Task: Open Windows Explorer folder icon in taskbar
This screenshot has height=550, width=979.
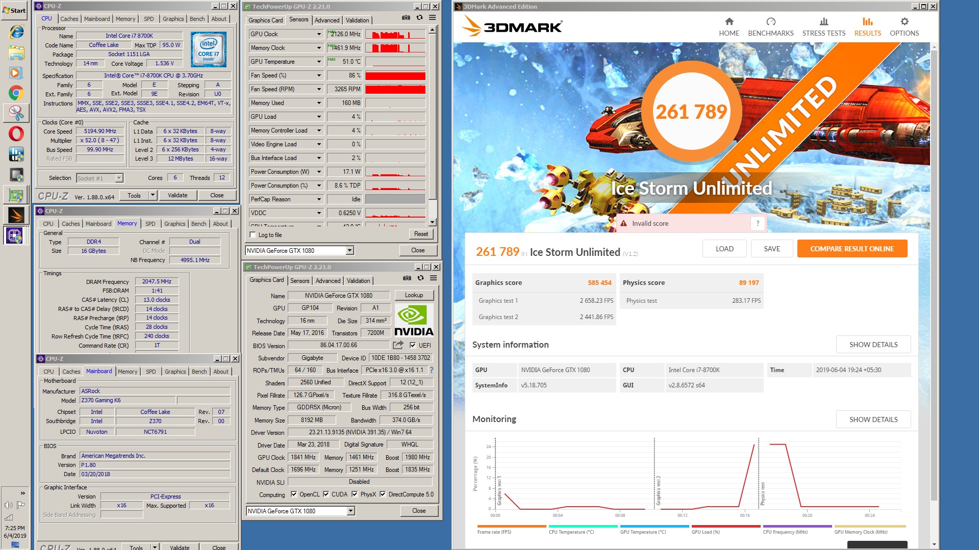Action: [x=16, y=53]
